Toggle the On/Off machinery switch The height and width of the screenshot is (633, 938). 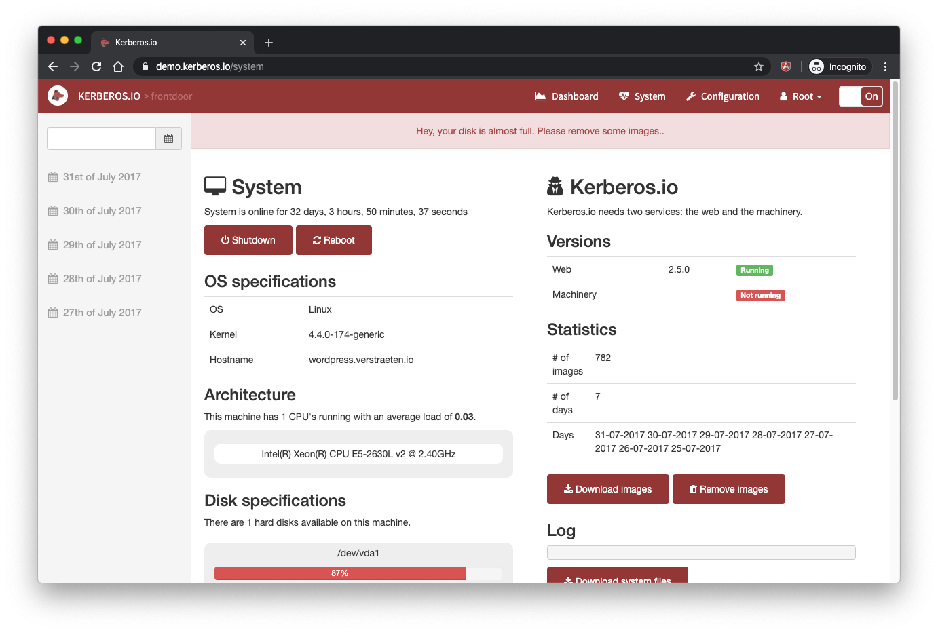861,96
